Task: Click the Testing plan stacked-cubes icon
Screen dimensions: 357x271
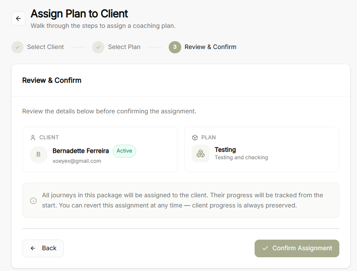Action: click(x=200, y=154)
